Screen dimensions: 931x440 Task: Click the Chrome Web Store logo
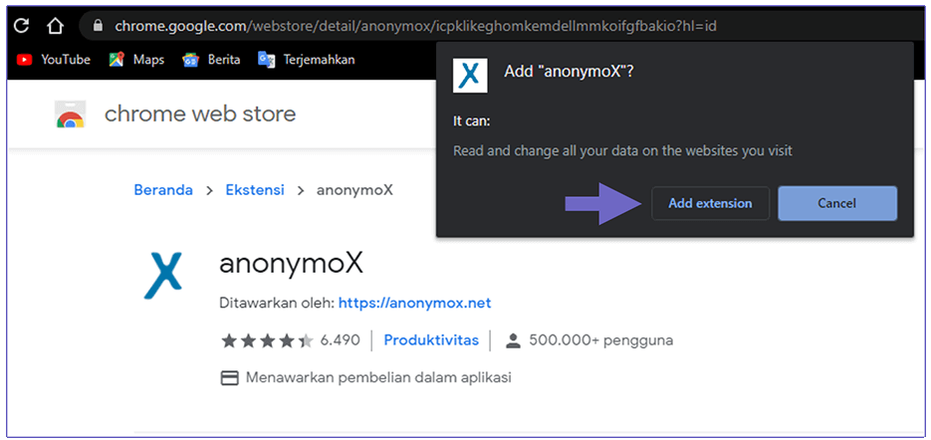click(x=70, y=114)
